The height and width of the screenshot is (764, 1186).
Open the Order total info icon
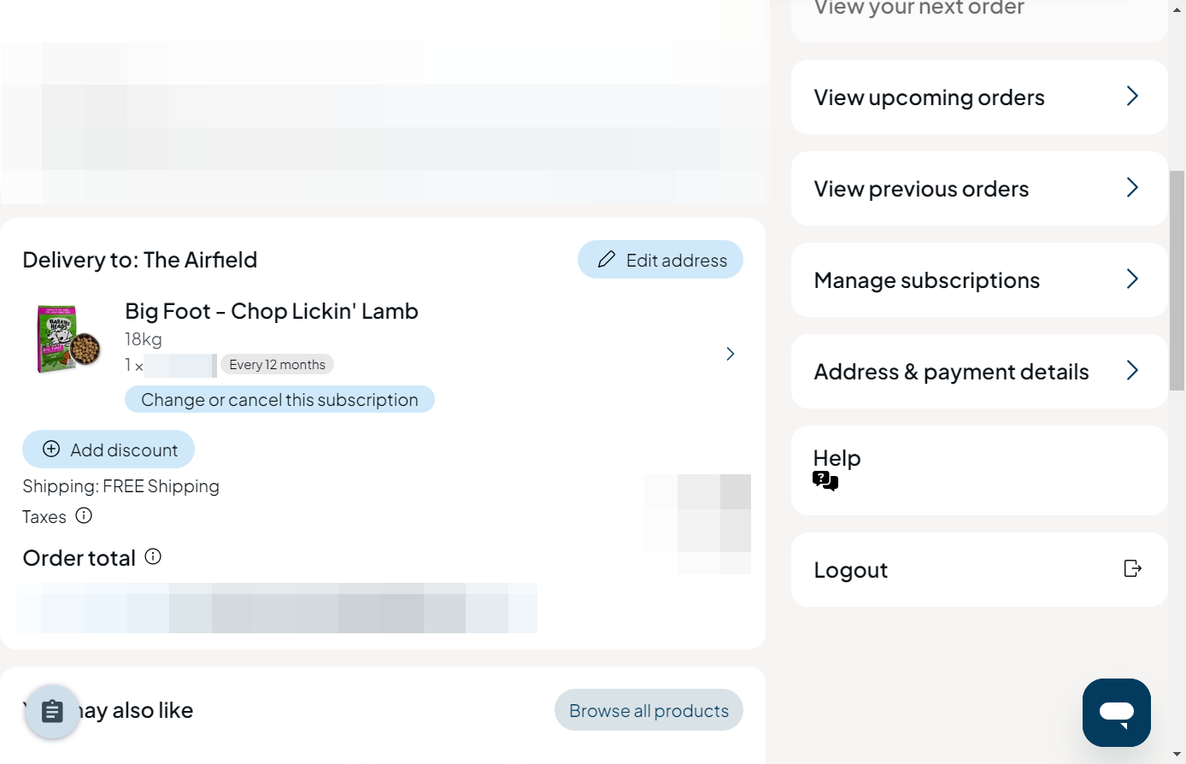point(153,556)
